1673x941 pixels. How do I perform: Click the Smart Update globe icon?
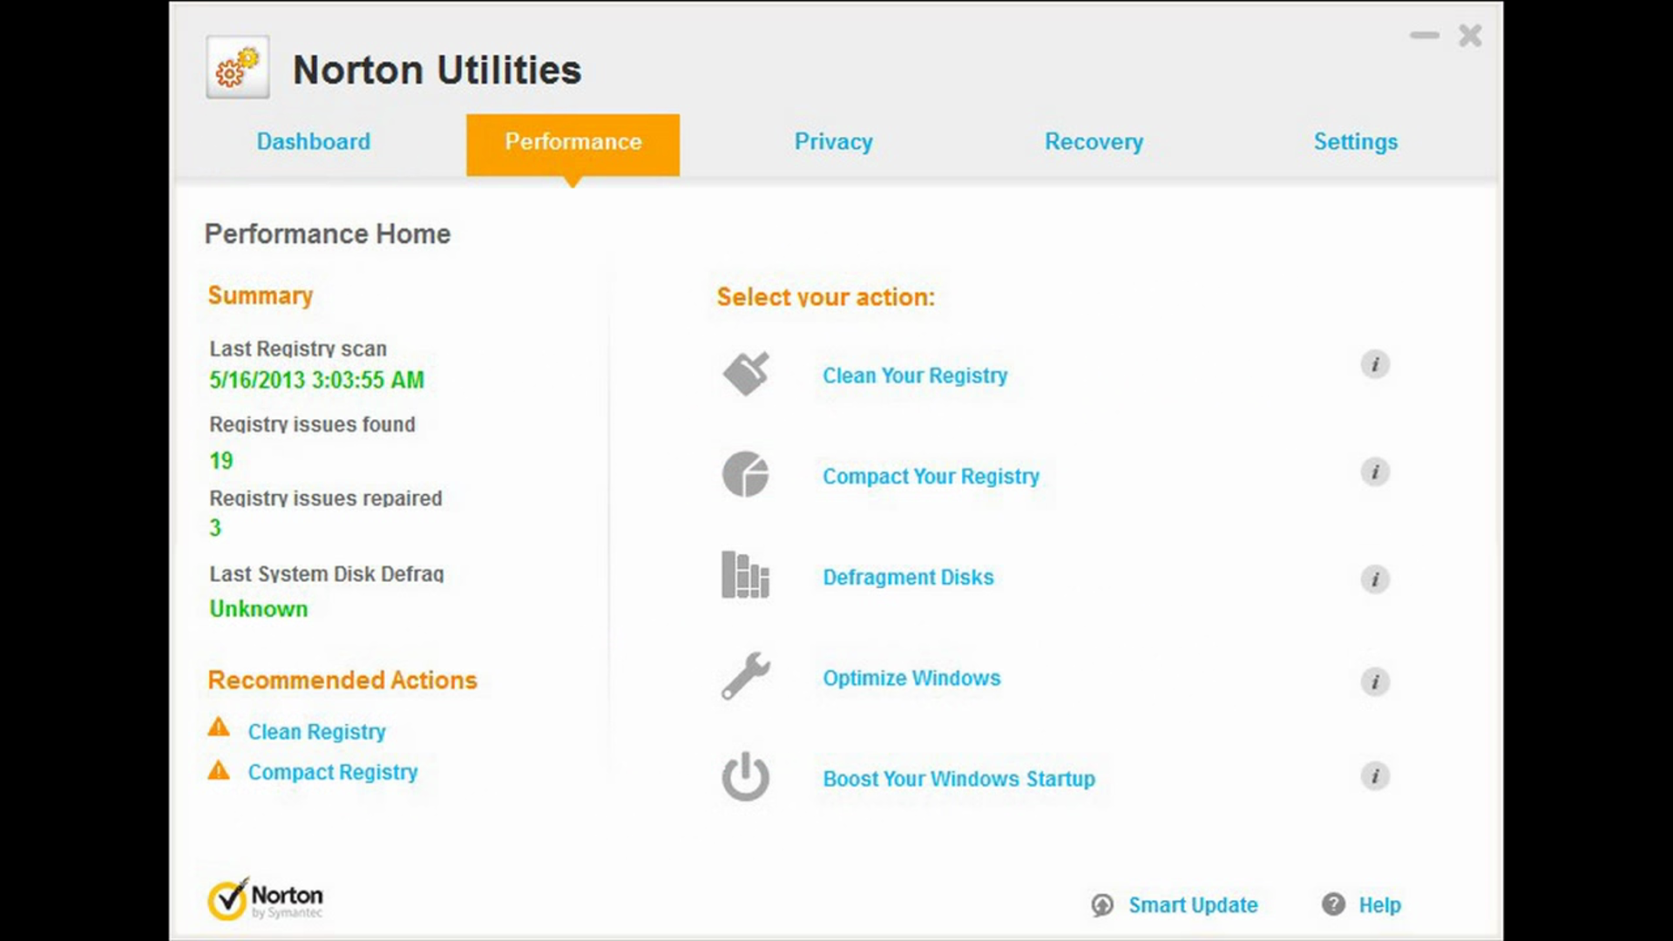coord(1102,906)
